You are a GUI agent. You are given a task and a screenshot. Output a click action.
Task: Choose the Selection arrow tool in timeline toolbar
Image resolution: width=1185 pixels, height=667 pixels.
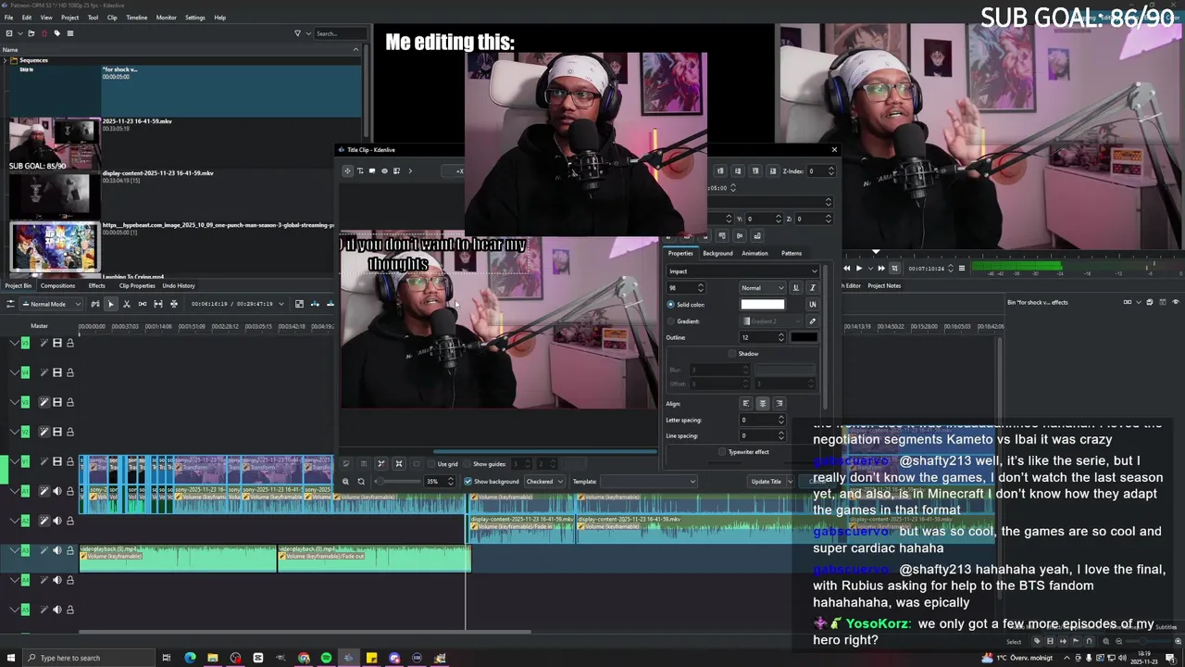point(110,304)
